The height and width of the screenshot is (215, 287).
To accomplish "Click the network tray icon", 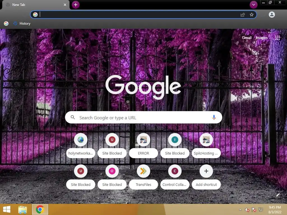I will pyautogui.click(x=261, y=210).
